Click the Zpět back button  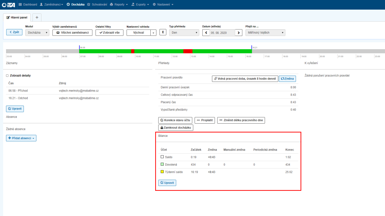tap(14, 32)
